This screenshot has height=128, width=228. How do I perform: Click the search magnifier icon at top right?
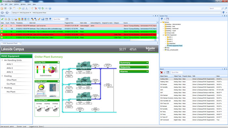point(223,8)
